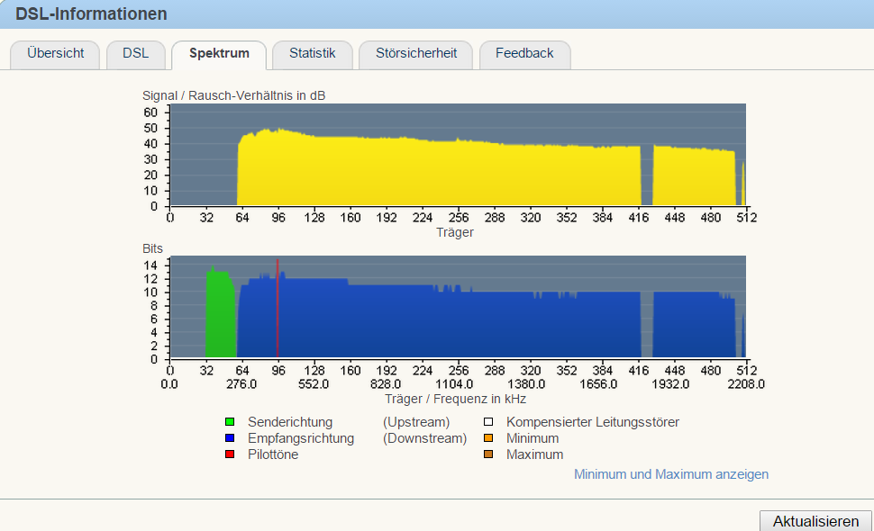Click the 1104.0 frequency axis value

[454, 384]
